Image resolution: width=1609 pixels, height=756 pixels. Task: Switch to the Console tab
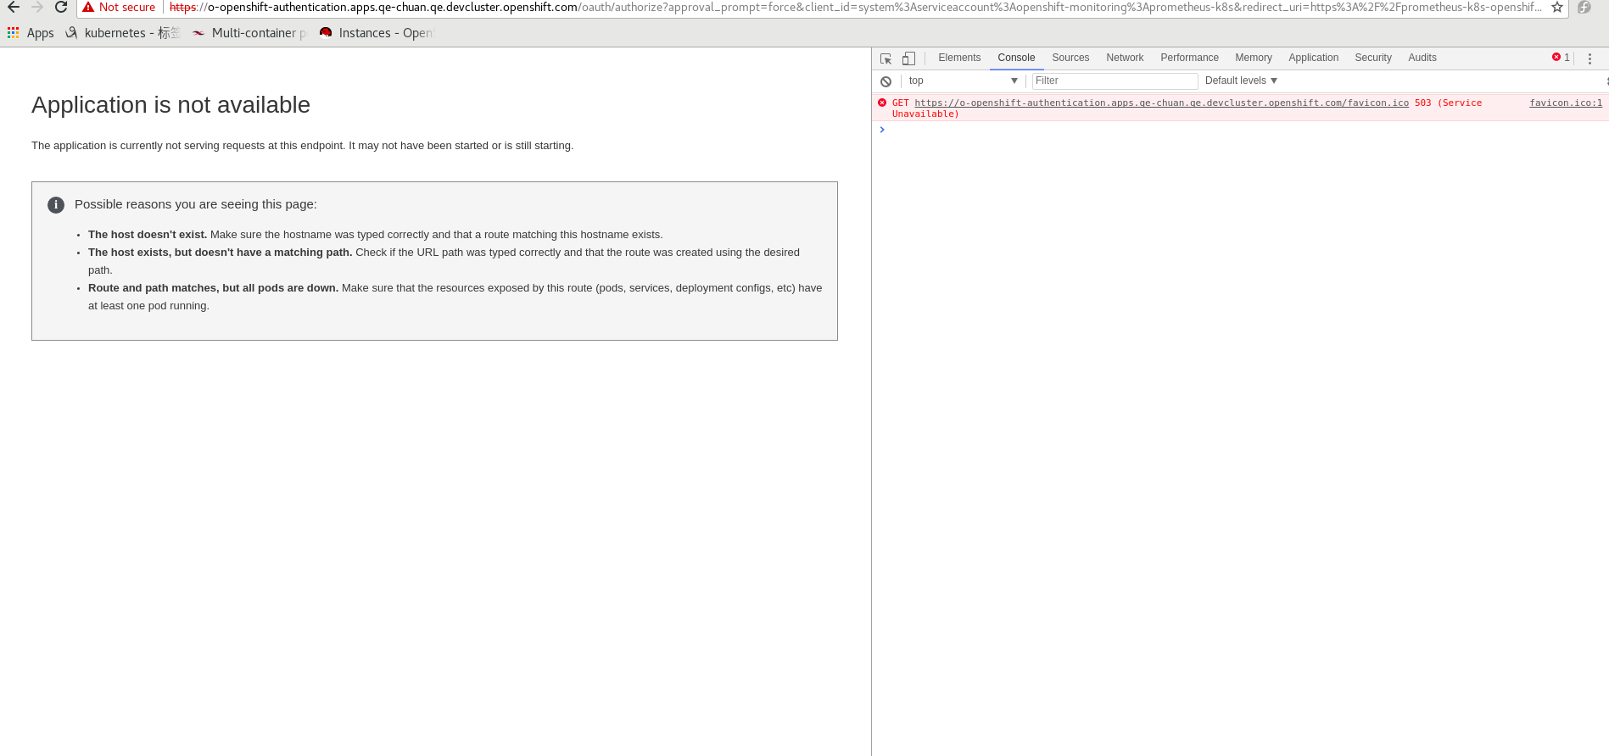[1016, 58]
